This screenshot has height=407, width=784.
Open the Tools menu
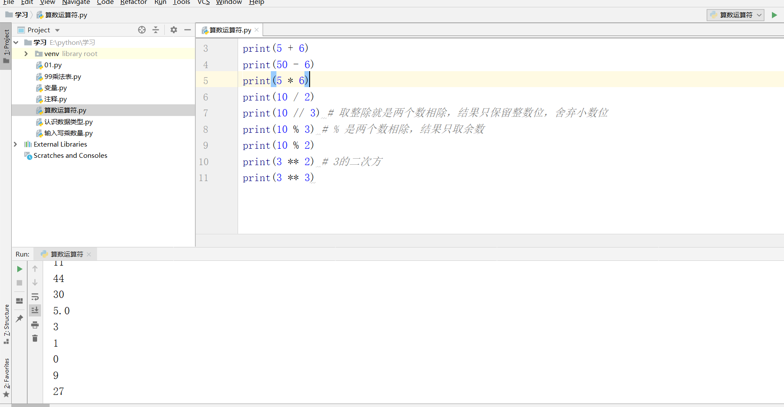pos(182,2)
